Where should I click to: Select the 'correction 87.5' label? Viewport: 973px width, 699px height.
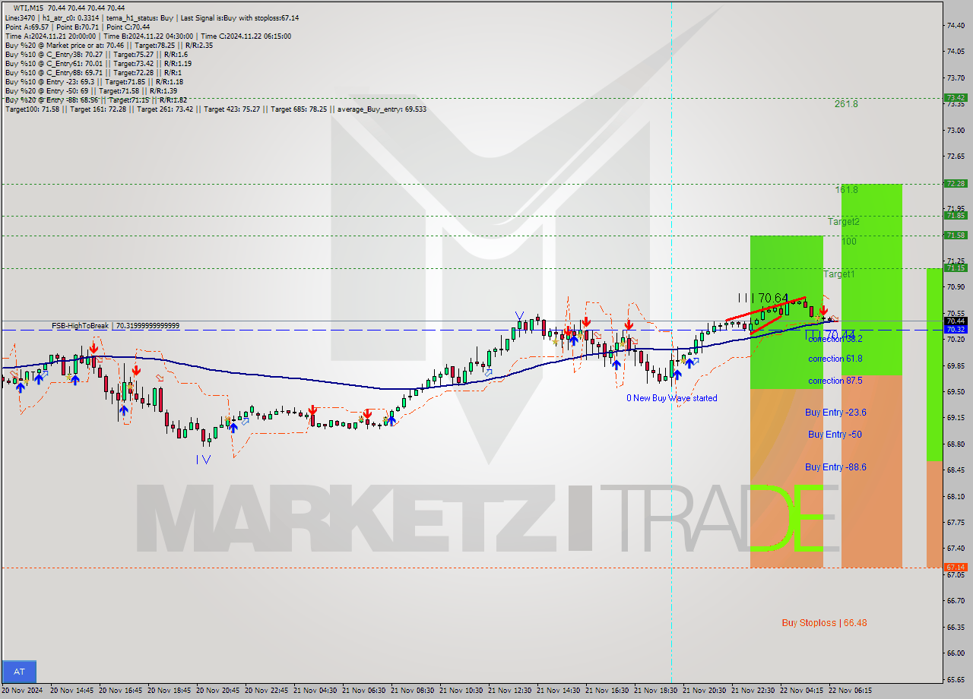pos(835,381)
